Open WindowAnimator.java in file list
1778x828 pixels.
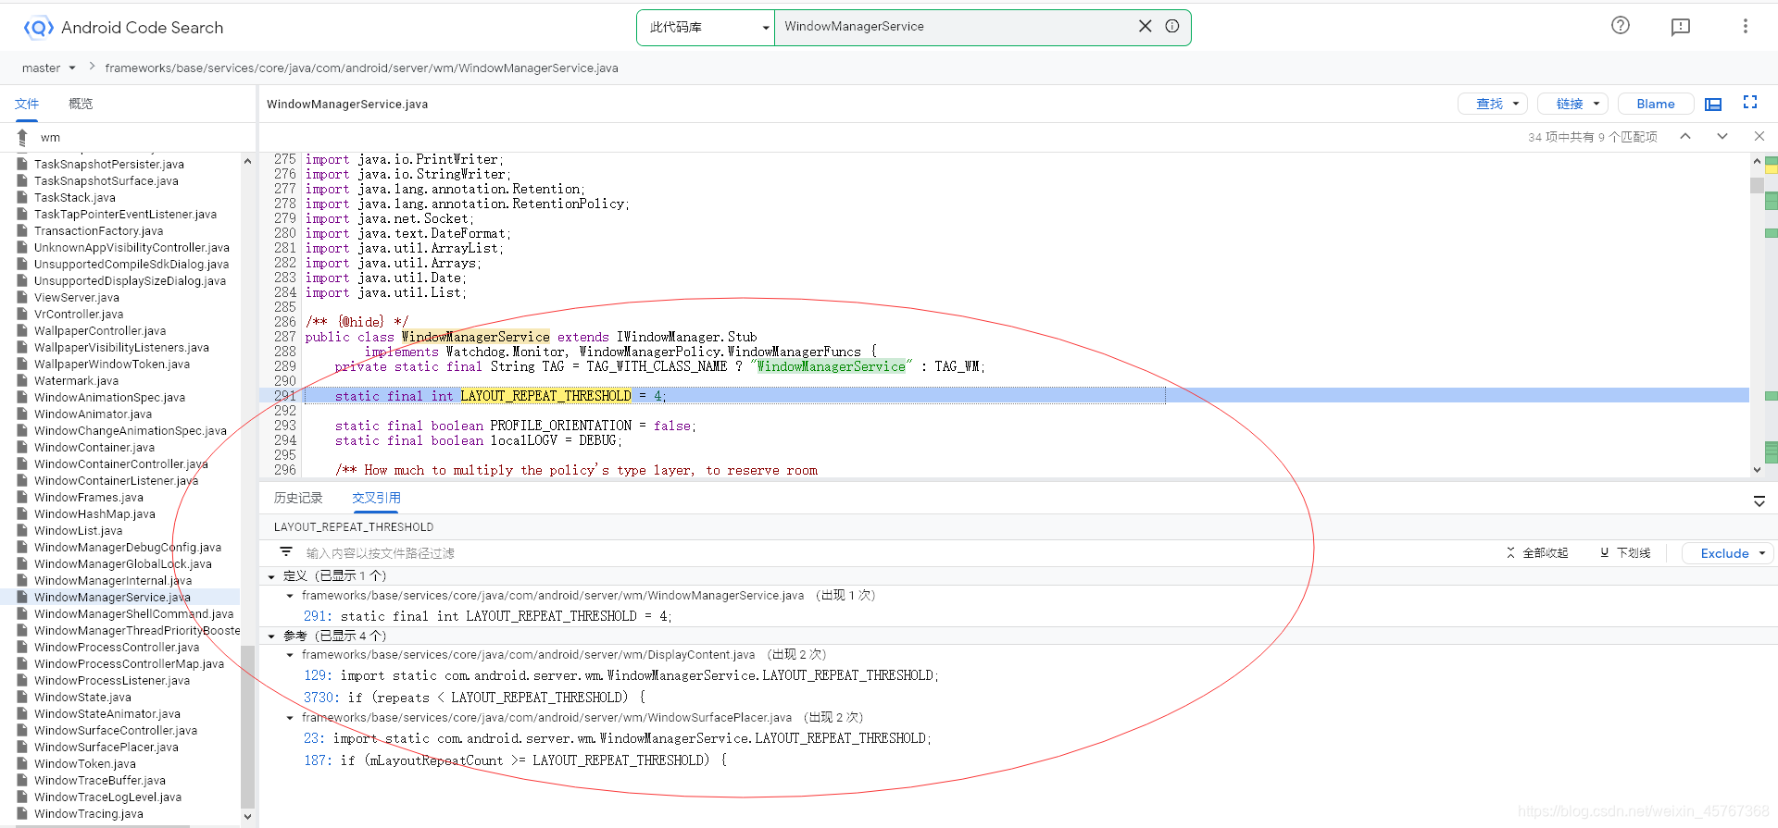[93, 414]
